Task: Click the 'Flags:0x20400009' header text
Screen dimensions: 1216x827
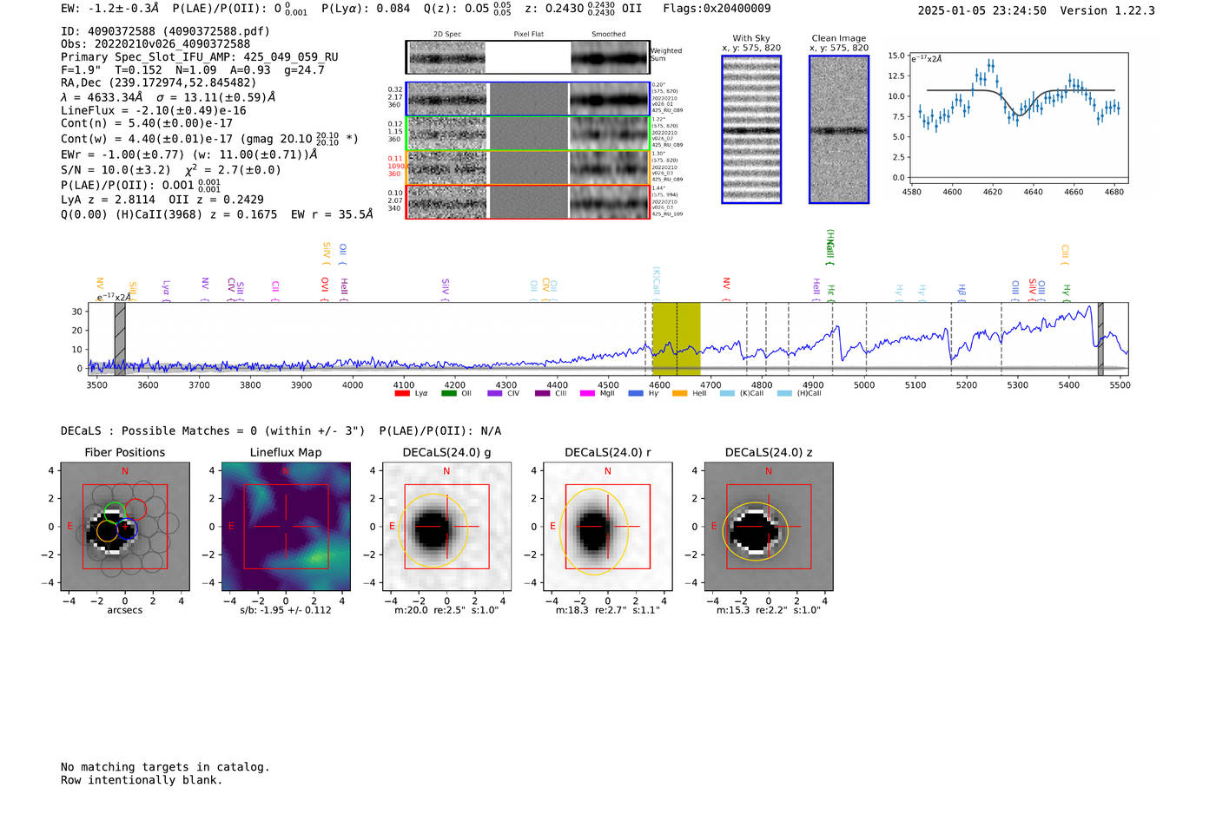Action: tap(717, 9)
